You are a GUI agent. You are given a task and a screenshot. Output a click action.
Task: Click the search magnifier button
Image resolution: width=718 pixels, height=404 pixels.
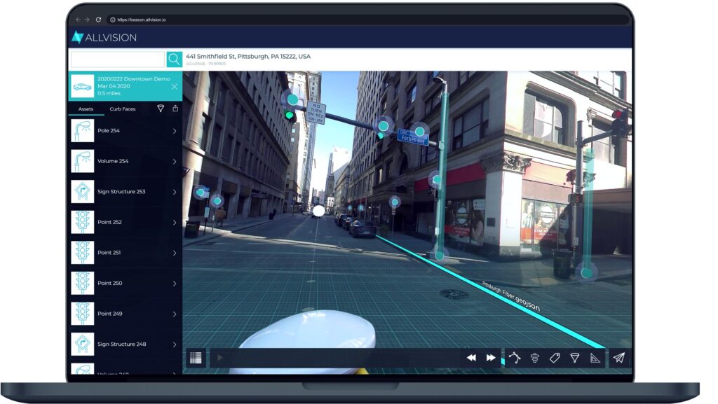[174, 59]
